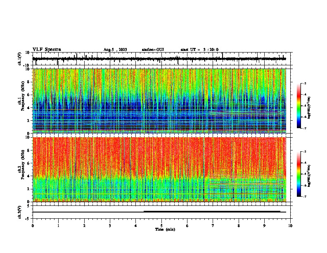Click the ch.2 colorbar log(PSD) label

309,176
